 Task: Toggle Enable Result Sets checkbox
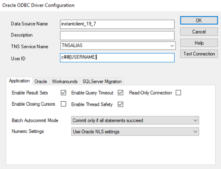[x=63, y=93]
